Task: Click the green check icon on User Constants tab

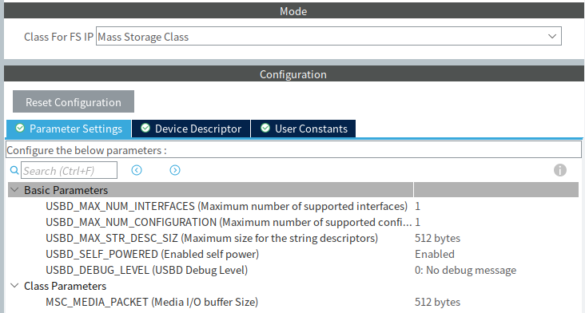Action: [265, 129]
